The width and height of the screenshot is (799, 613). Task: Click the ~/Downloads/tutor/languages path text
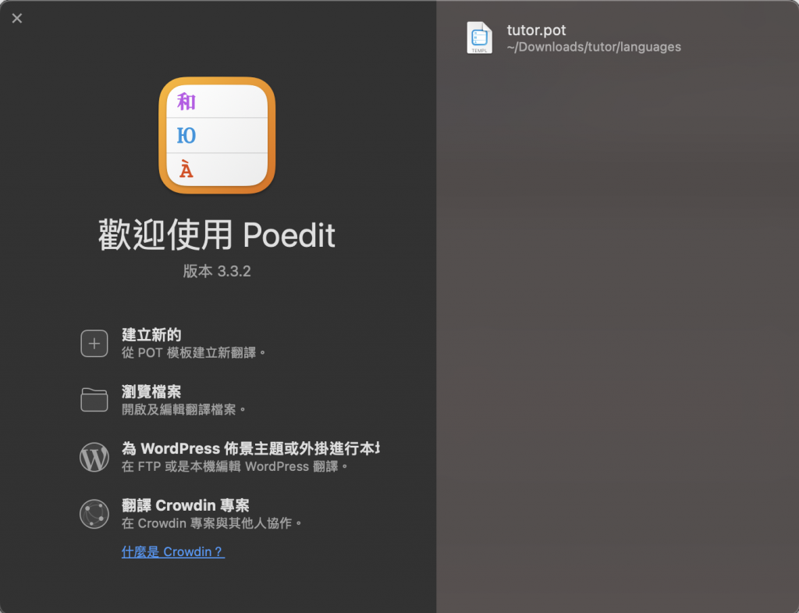pyautogui.click(x=594, y=47)
